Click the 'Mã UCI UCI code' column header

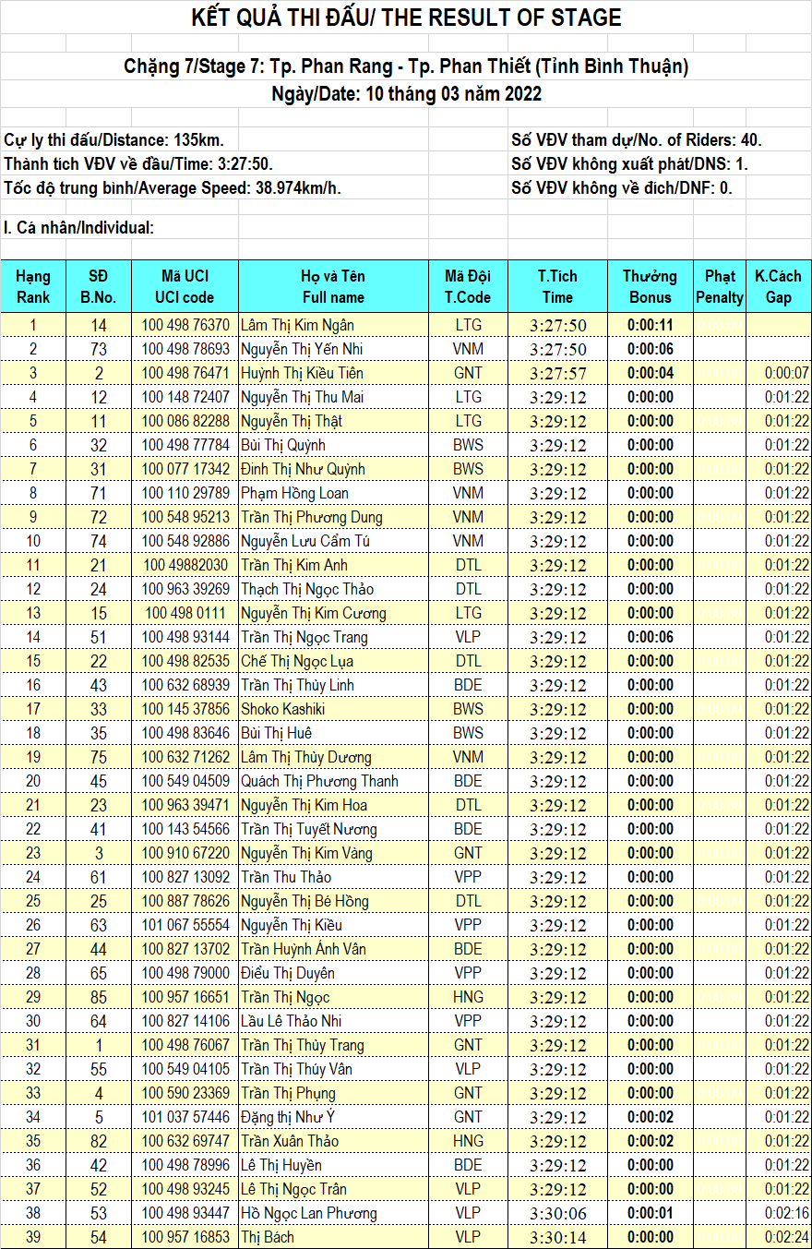(185, 286)
